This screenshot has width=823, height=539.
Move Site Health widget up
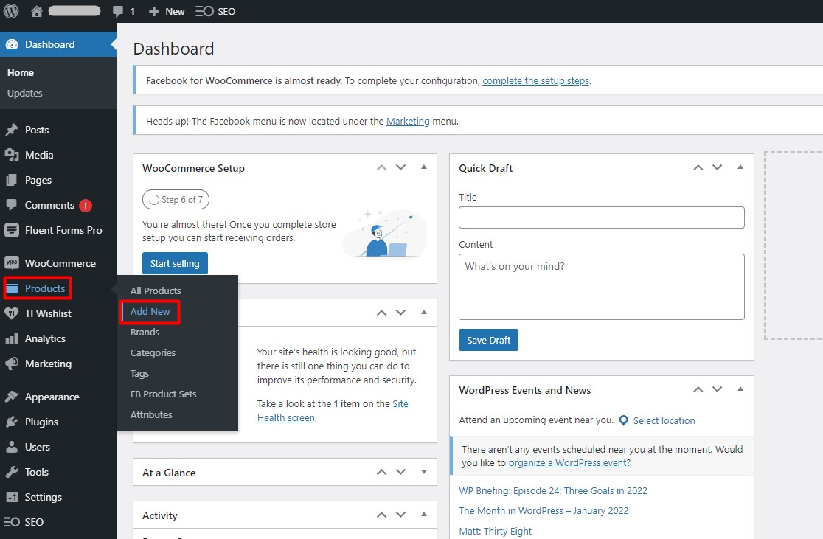pos(381,313)
